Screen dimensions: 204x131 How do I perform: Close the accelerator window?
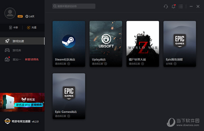click(198, 6)
